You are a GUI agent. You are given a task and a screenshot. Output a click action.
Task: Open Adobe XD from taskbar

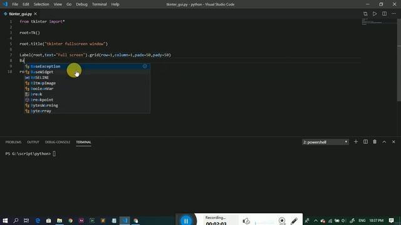[x=81, y=221]
